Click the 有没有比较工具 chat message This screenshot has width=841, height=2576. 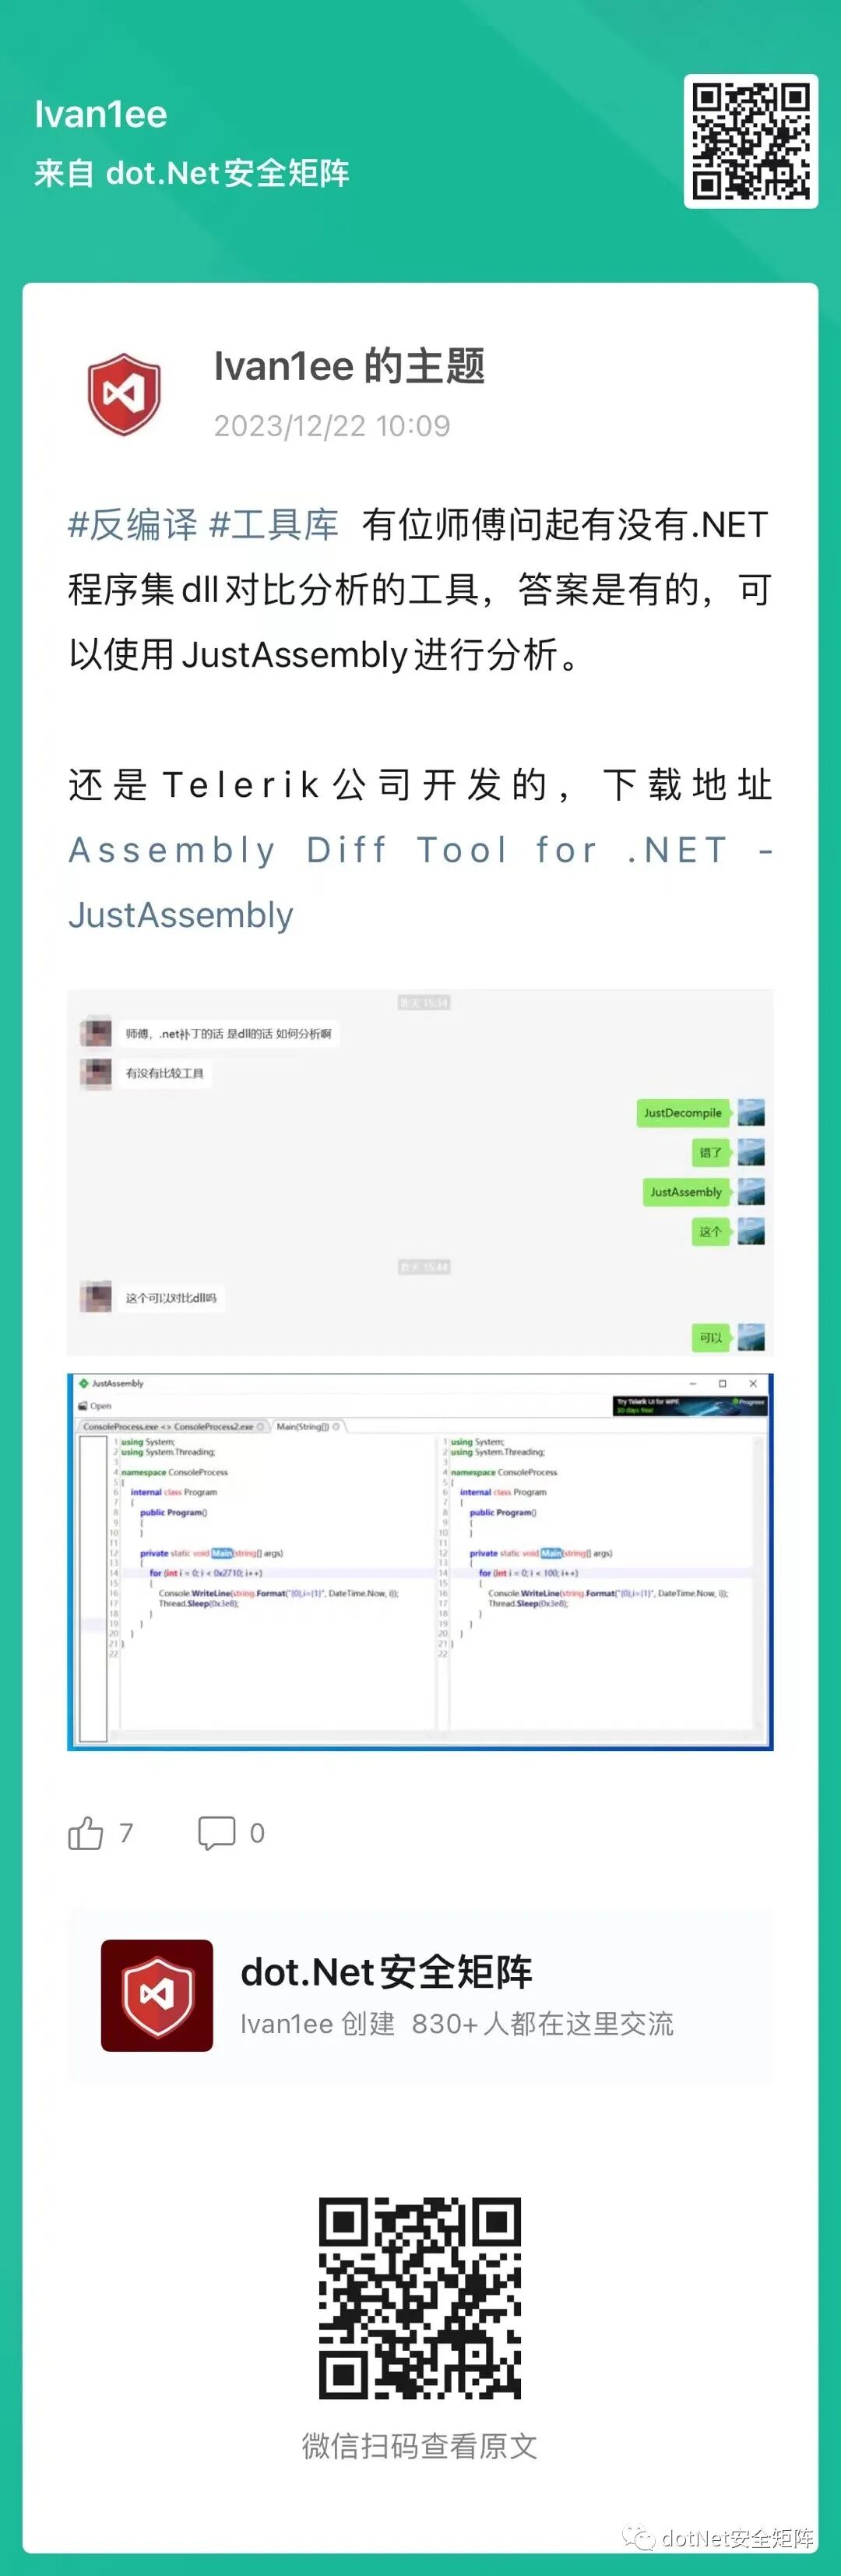pyautogui.click(x=164, y=1073)
